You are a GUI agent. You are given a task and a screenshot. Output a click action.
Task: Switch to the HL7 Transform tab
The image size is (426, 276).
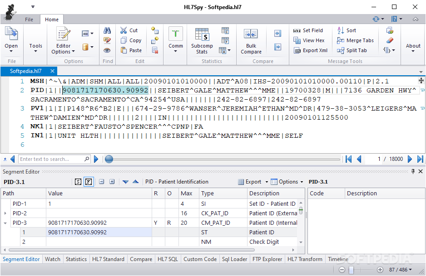click(x=305, y=259)
